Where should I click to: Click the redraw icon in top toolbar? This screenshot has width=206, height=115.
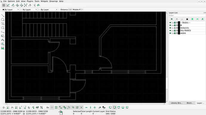click(x=13, y=5)
